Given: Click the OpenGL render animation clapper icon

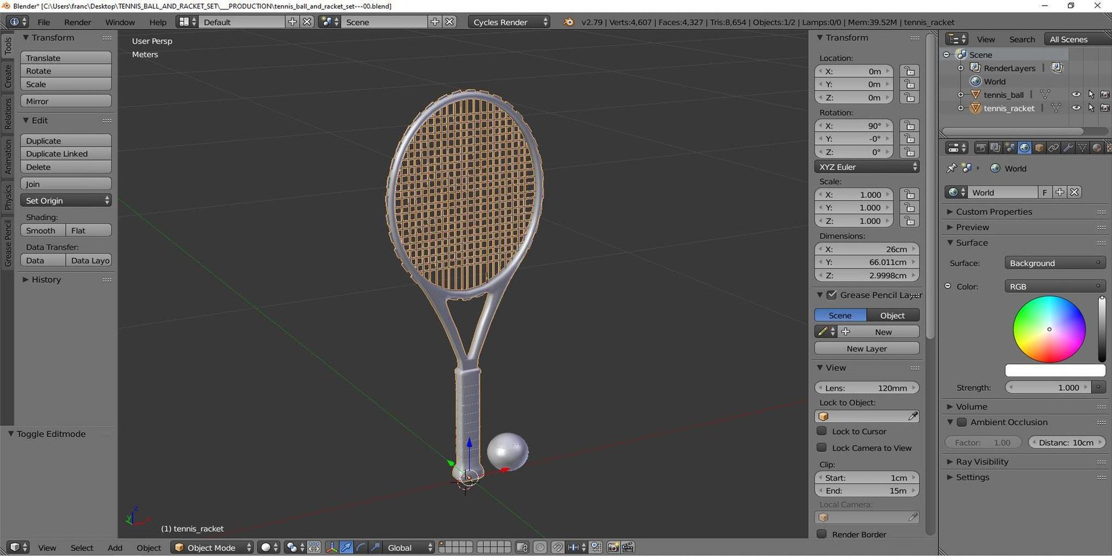Looking at the screenshot, I should (628, 547).
